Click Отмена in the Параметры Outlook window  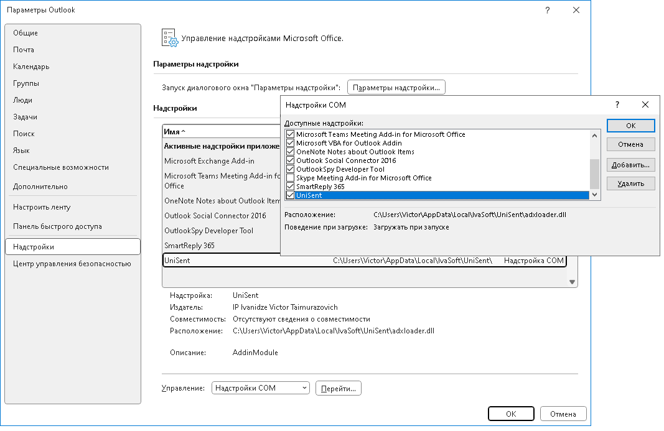pos(563,414)
